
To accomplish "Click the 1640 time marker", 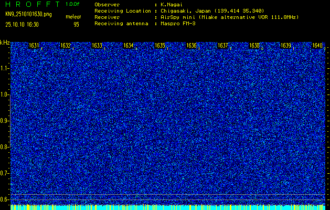I will (317, 46).
